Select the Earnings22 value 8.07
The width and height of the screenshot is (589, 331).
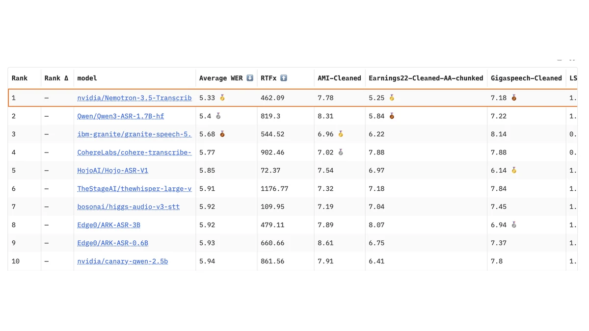[x=376, y=225]
